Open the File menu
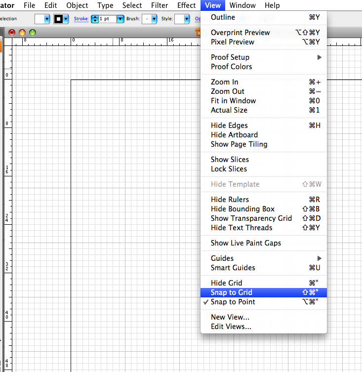 pyautogui.click(x=29, y=5)
